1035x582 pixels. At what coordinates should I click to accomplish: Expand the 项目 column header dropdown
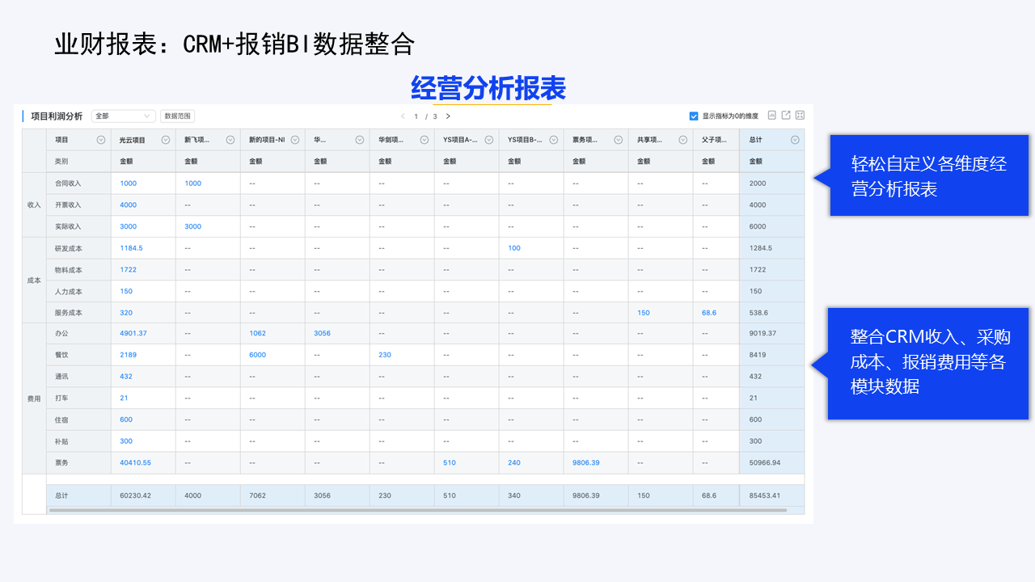pyautogui.click(x=101, y=140)
